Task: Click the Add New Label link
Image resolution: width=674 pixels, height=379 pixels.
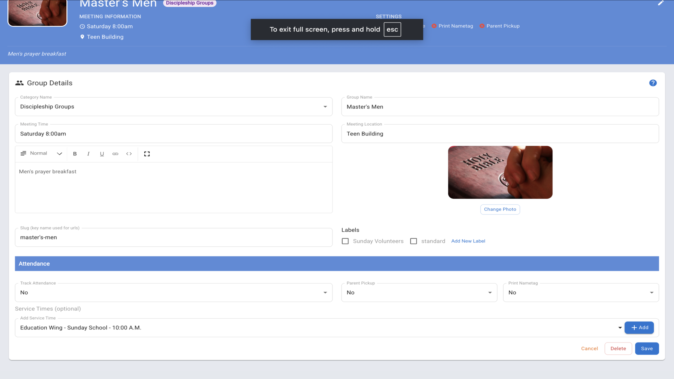Action: (468, 241)
